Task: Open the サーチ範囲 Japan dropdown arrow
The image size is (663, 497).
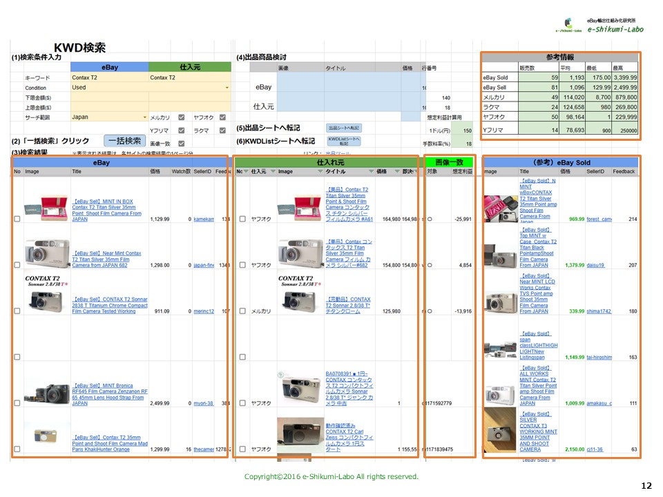Action: [145, 117]
